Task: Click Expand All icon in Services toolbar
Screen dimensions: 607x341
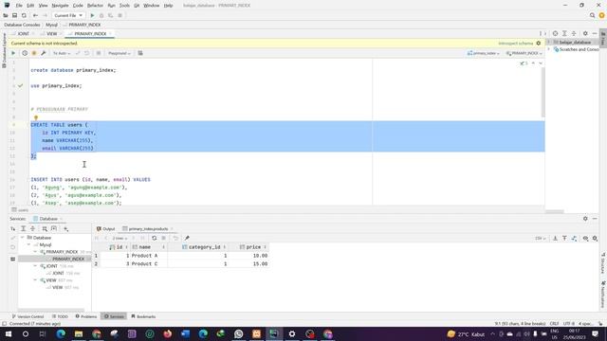Action: click(23, 229)
